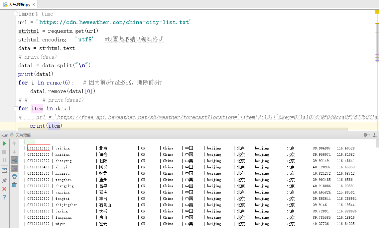Pin the Run tab with the pin icon
379x228 pixels.
(x=4, y=181)
